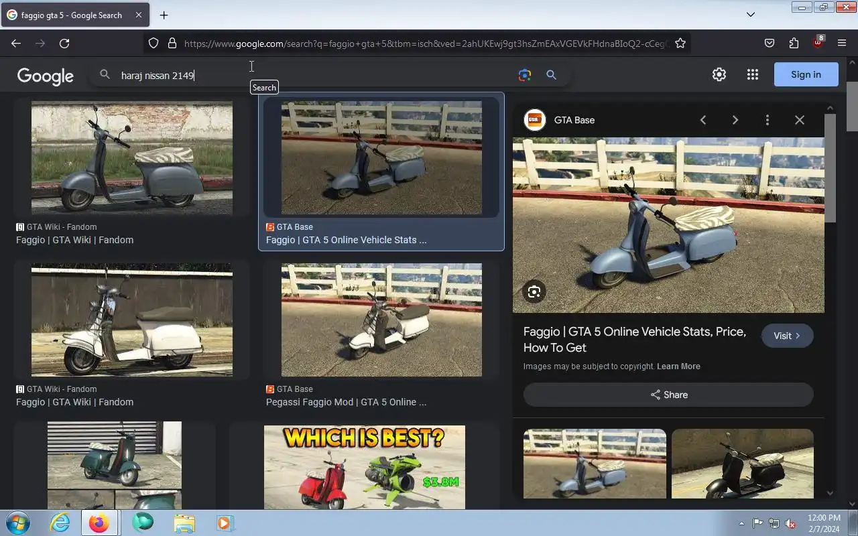Screen dimensions: 858x536
Task: Close the faggio gta 5 tab
Action: (x=139, y=15)
